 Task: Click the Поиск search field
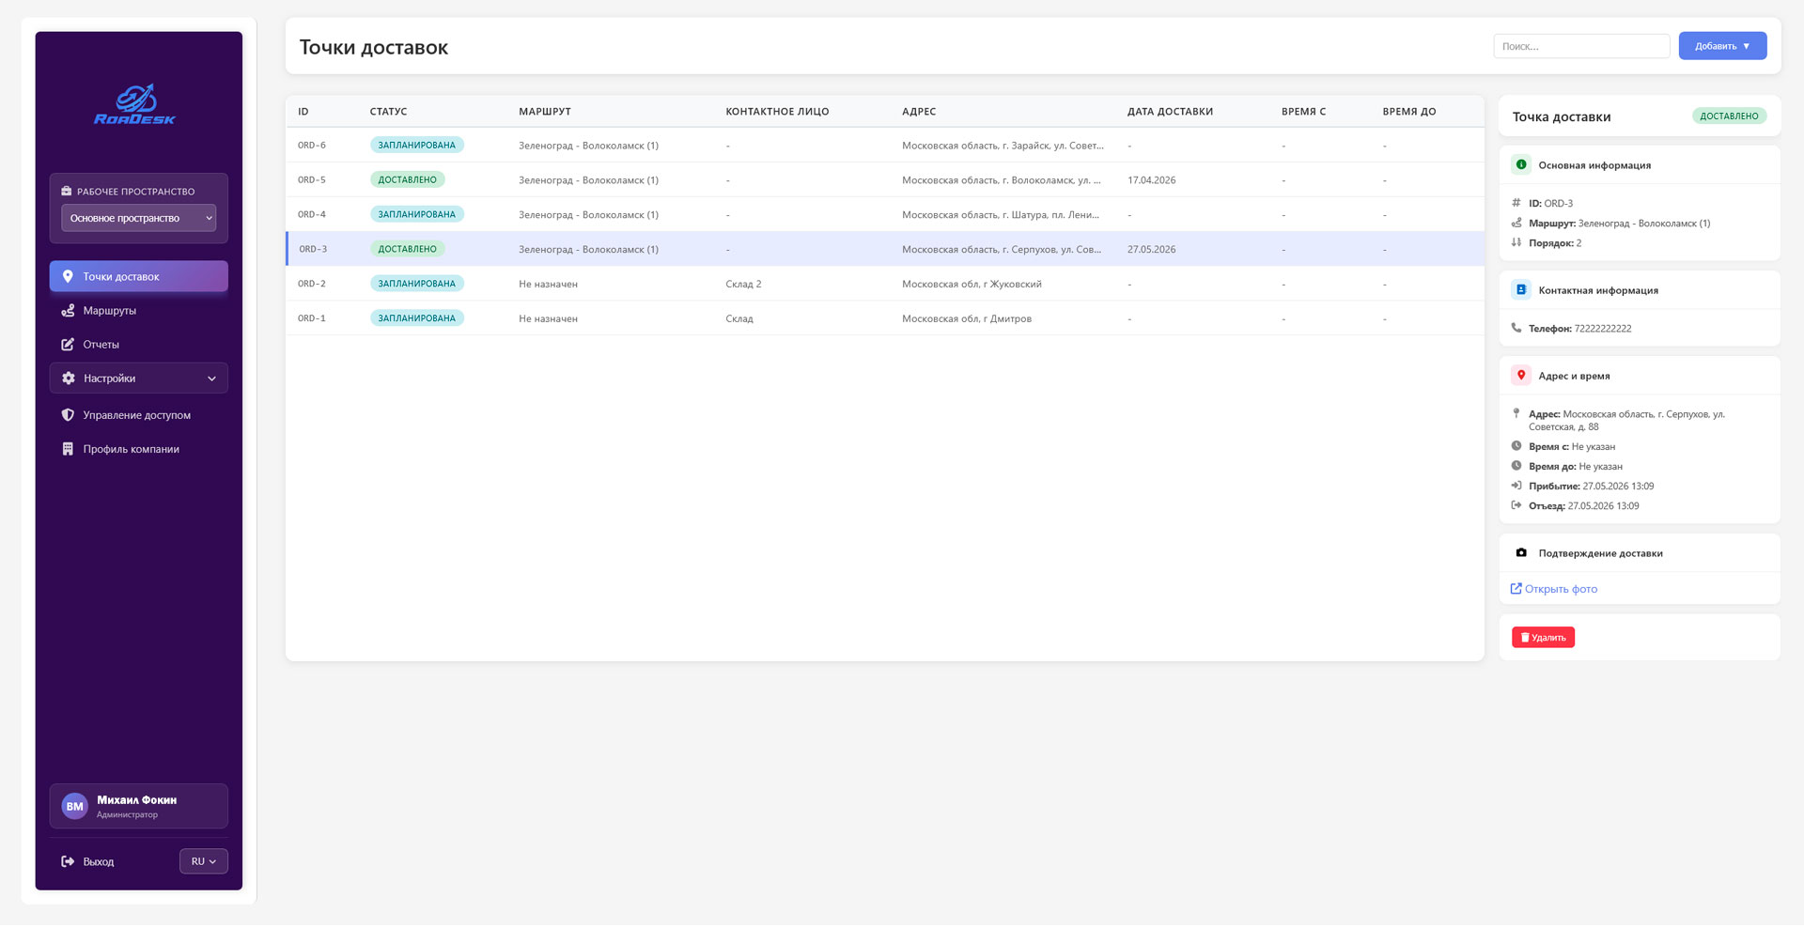point(1581,46)
